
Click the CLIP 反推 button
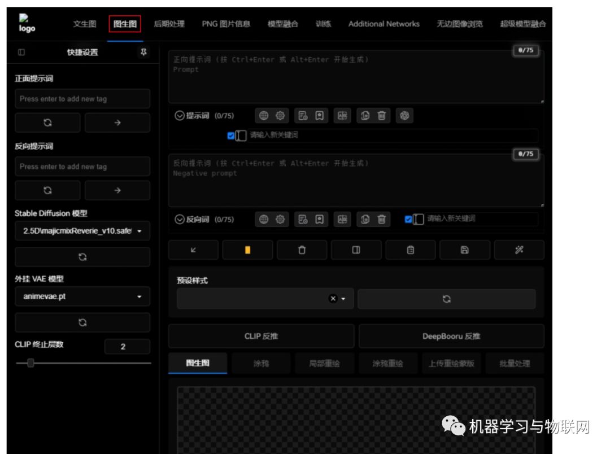261,336
